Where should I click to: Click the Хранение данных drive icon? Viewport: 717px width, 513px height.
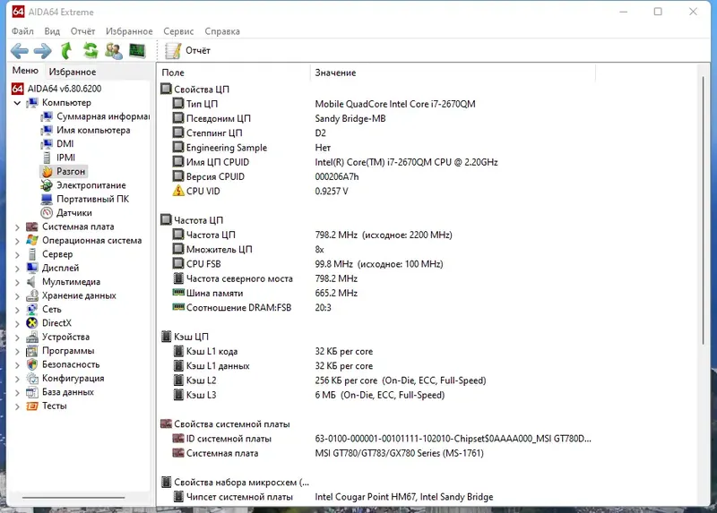tap(32, 295)
